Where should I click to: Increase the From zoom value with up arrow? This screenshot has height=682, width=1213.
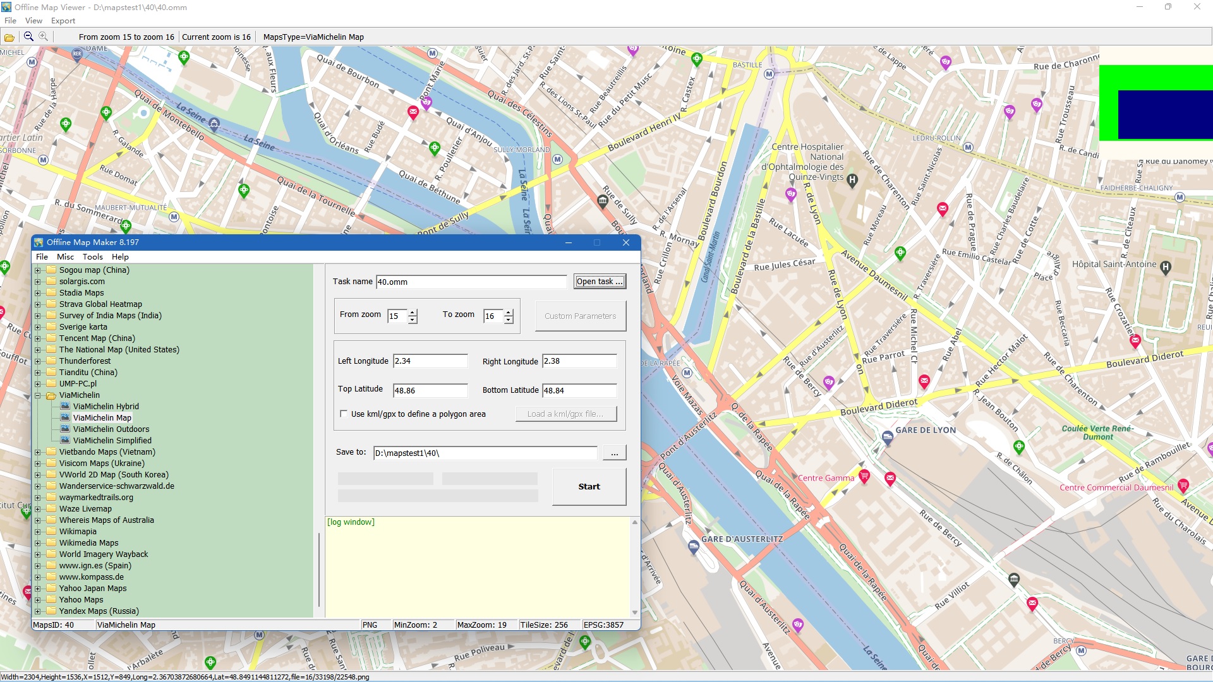[x=413, y=313]
